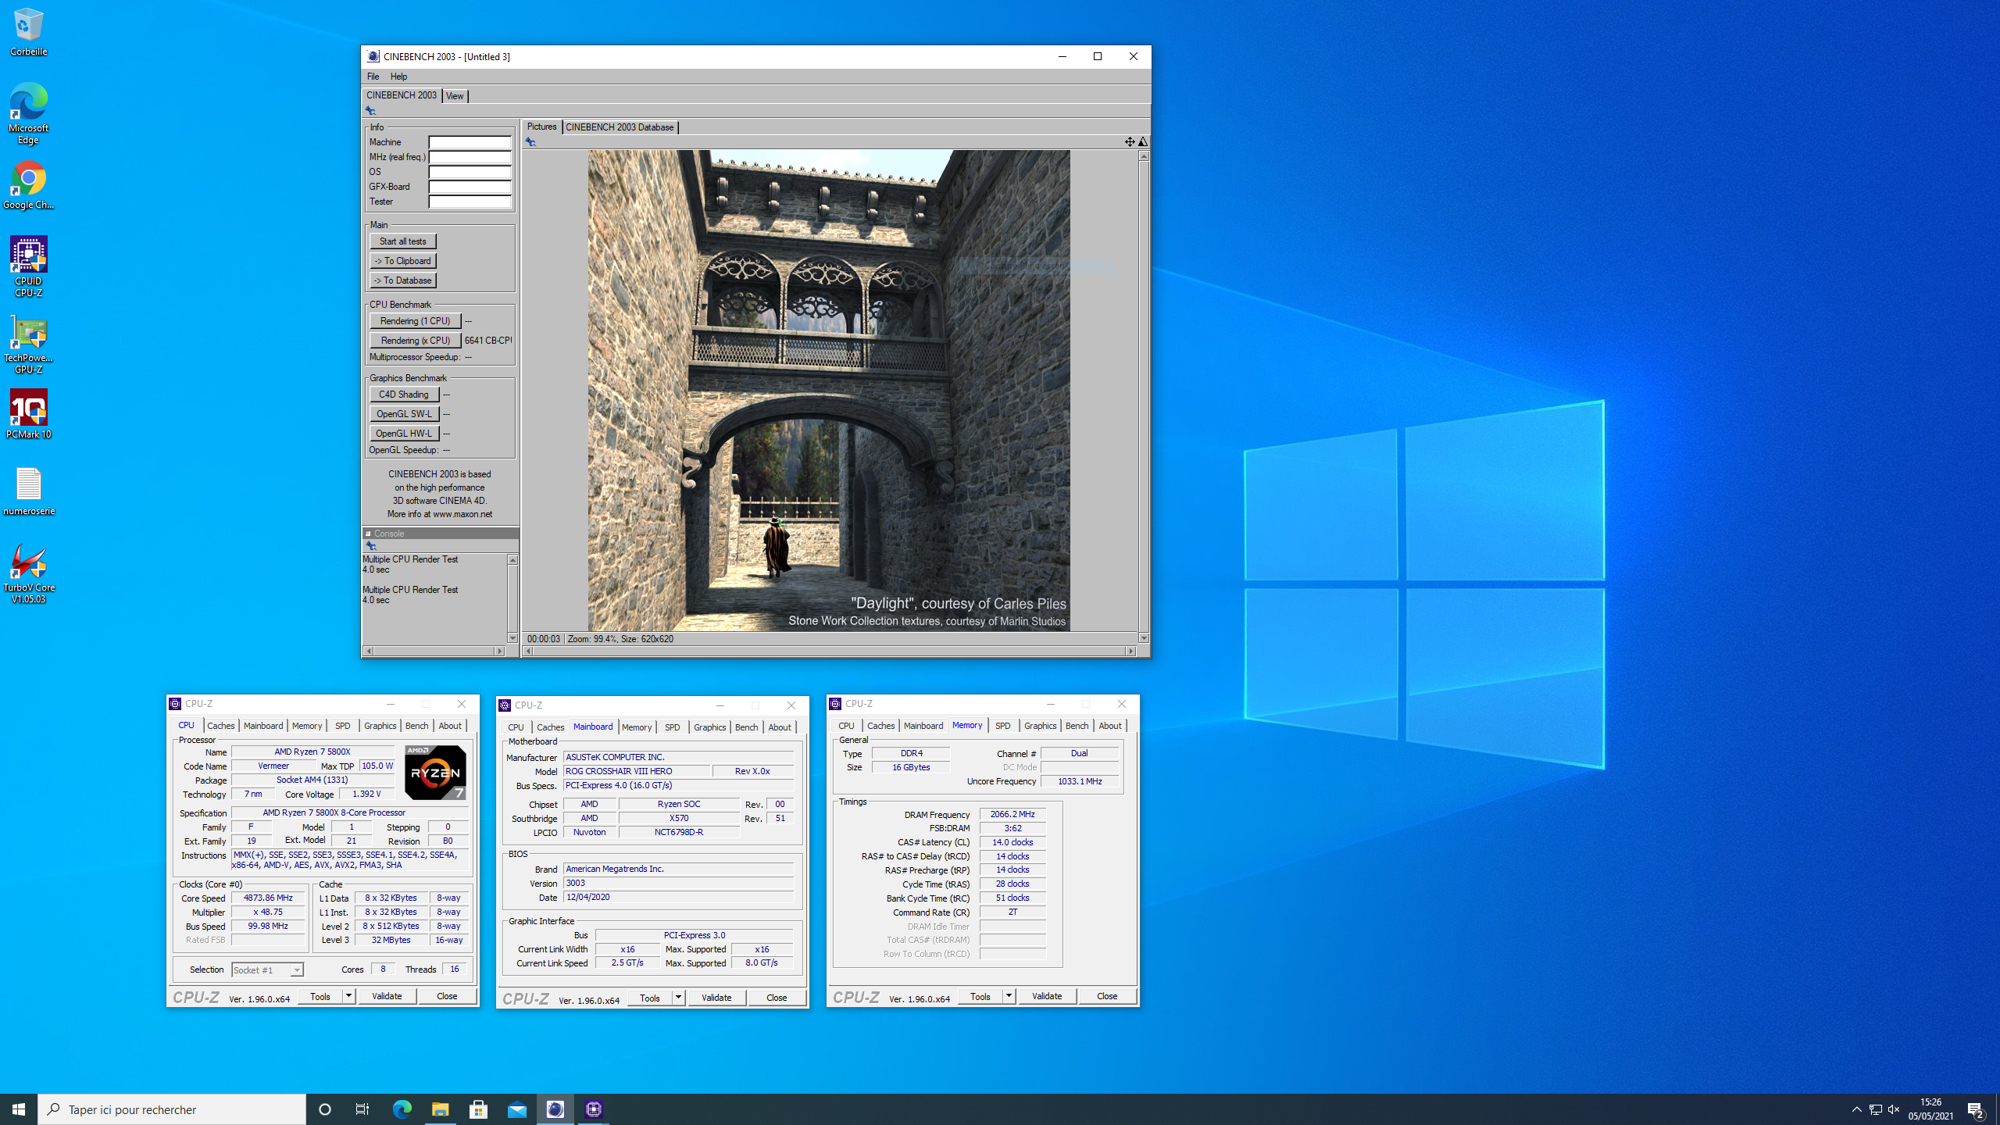The width and height of the screenshot is (2000, 1125).
Task: Click the picture panel horizontal scrollbar right arrow
Action: click(x=1130, y=651)
